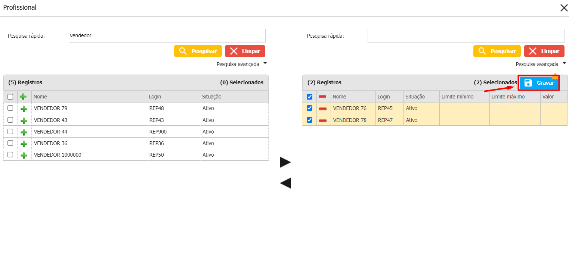The image size is (569, 270).
Task: Click red minus icon for VENDEDOR 78
Action: (323, 120)
